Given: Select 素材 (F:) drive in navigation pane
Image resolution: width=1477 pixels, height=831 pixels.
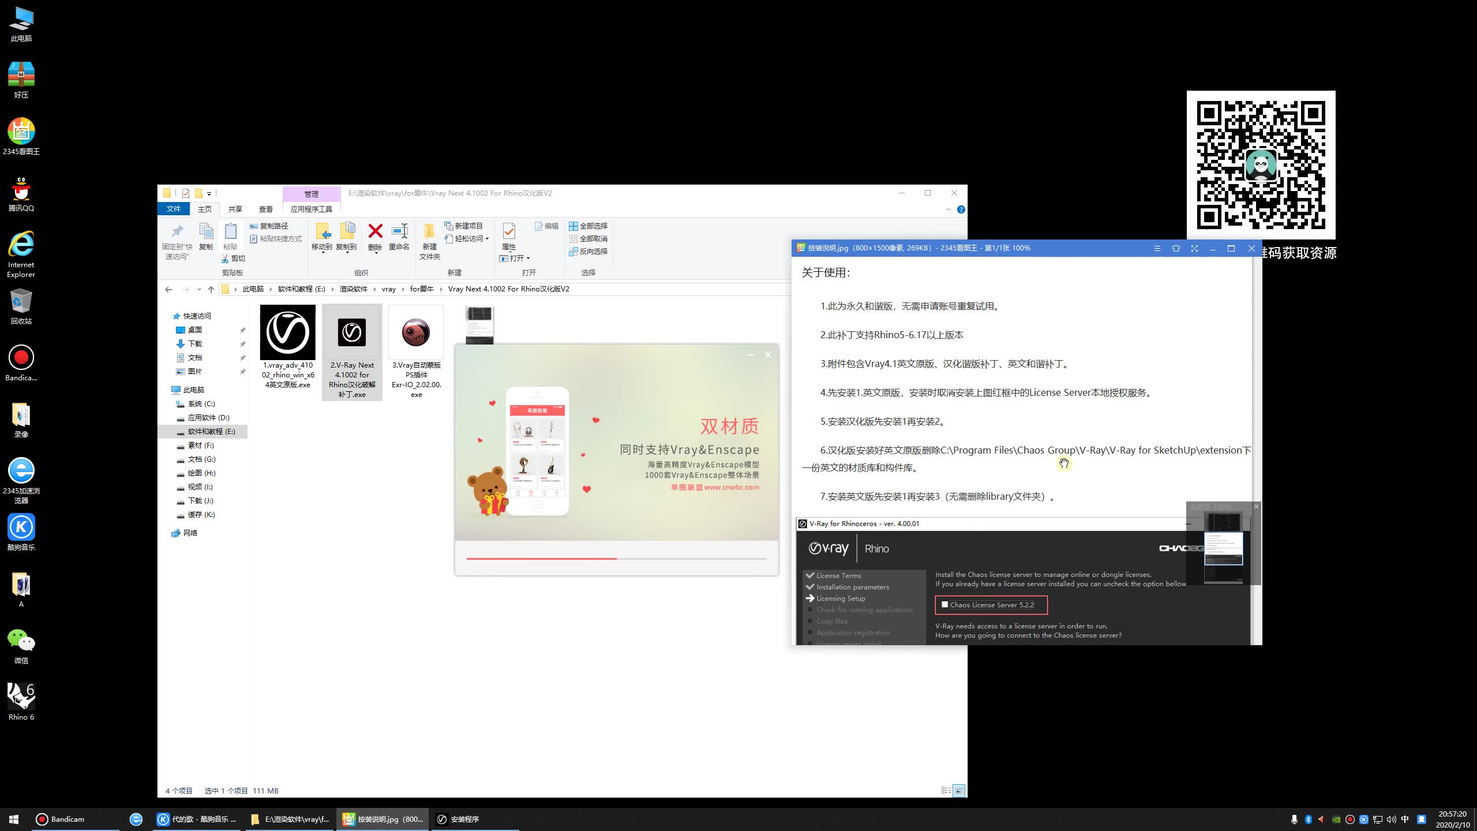Looking at the screenshot, I should [x=201, y=446].
